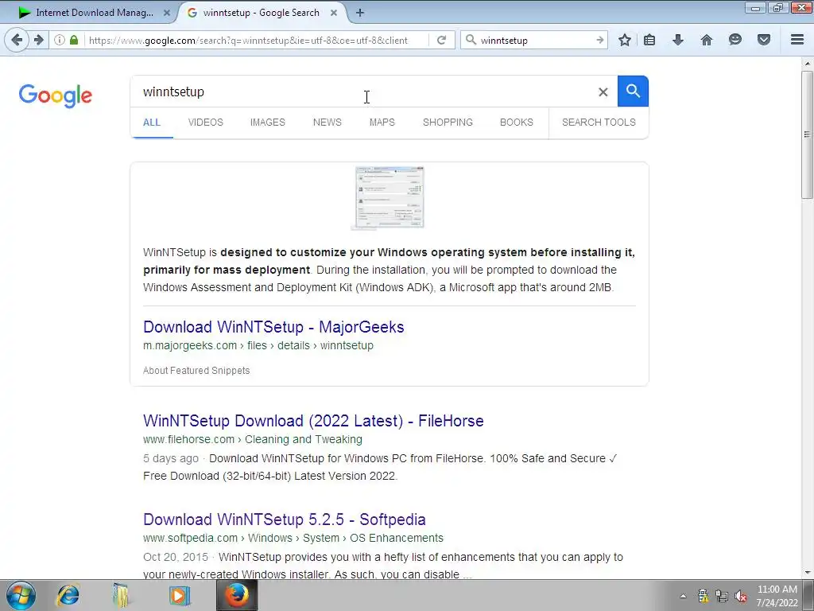Select the ALL results tab
Screen dimensions: 814x611
pos(152,123)
